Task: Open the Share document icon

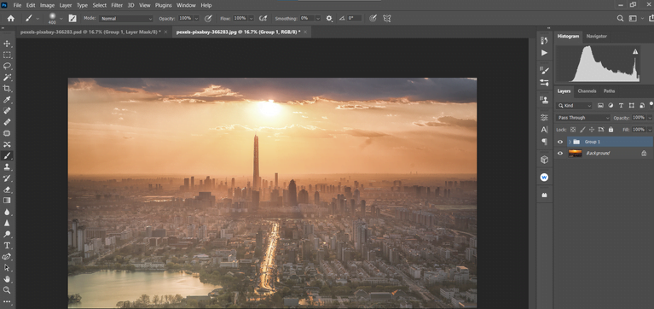Action: (x=651, y=19)
